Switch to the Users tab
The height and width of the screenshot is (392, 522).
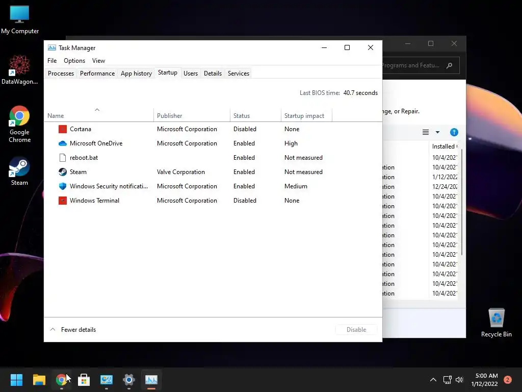[191, 73]
